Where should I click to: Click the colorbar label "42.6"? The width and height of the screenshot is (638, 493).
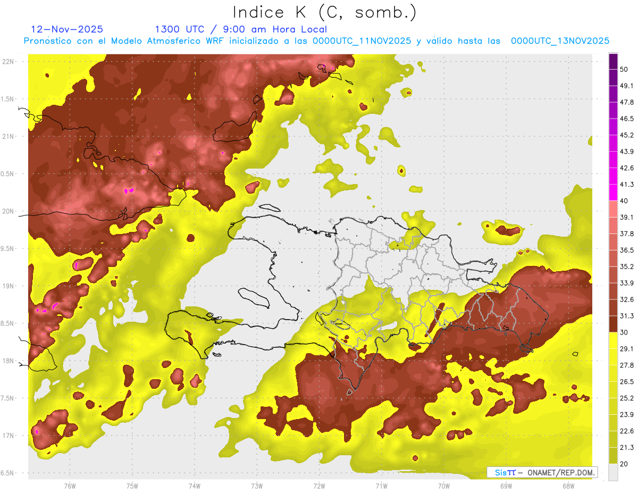(626, 168)
